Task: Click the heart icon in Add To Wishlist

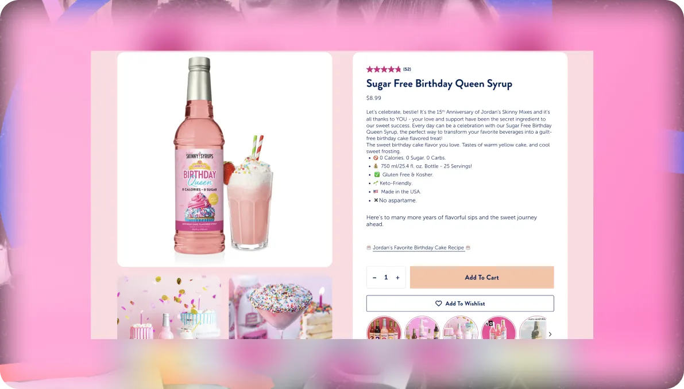Action: pos(438,304)
